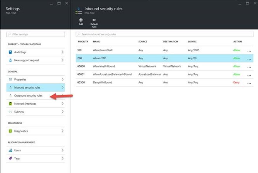This screenshot has width=258, height=173.
Task: Expand Inbound security rules chevron
Action: point(63,87)
